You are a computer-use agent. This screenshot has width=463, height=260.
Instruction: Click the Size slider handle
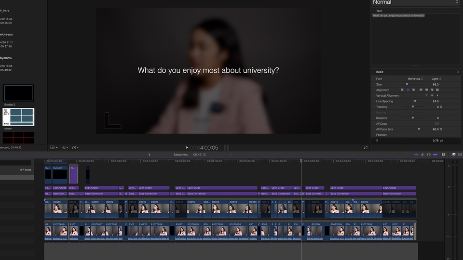point(407,84)
